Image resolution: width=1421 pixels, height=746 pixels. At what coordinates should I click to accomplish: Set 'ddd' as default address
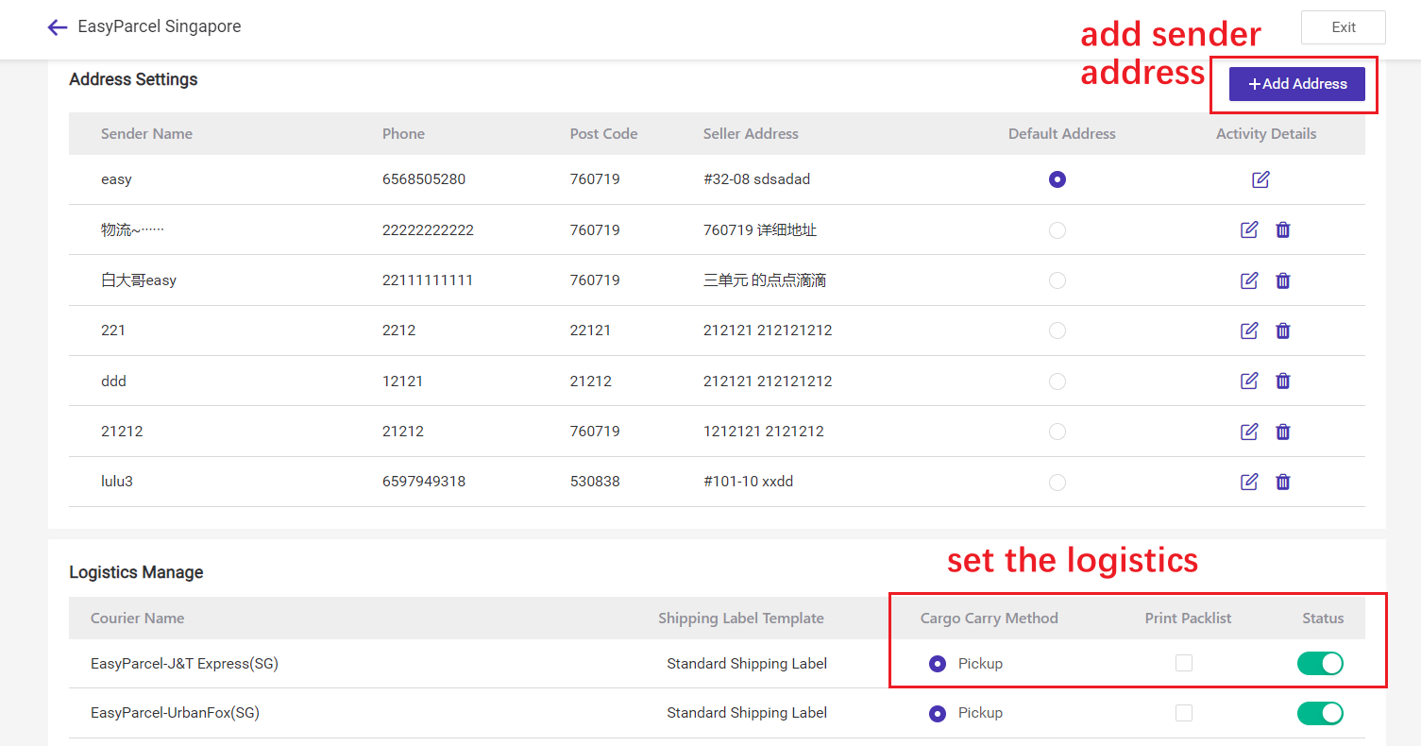(x=1057, y=381)
